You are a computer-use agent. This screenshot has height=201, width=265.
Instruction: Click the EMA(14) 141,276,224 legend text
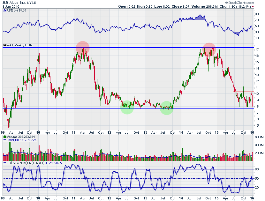coord(21,140)
